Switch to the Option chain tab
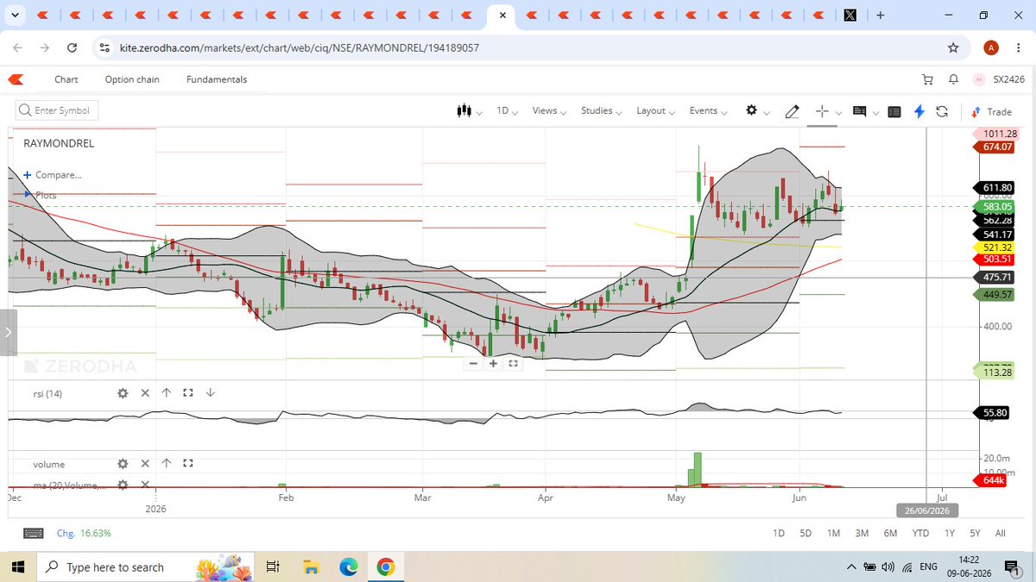Image resolution: width=1036 pixels, height=582 pixels. coord(132,79)
